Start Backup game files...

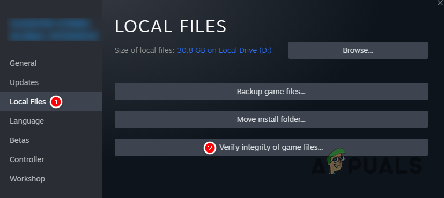point(271,92)
